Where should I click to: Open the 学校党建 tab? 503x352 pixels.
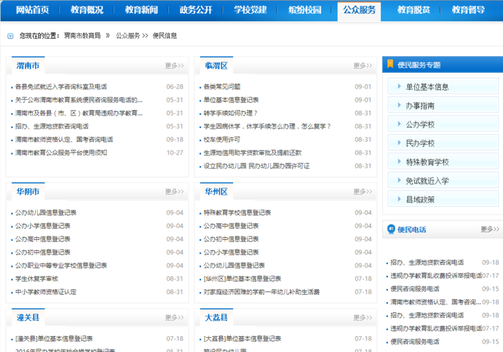(x=250, y=10)
